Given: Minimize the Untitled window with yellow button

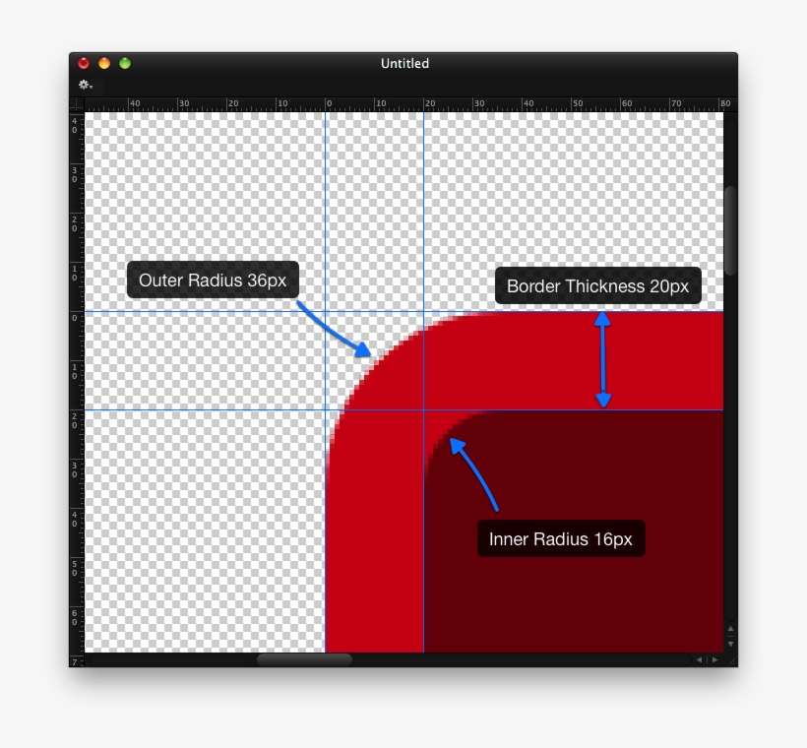Looking at the screenshot, I should pyautogui.click(x=104, y=63).
